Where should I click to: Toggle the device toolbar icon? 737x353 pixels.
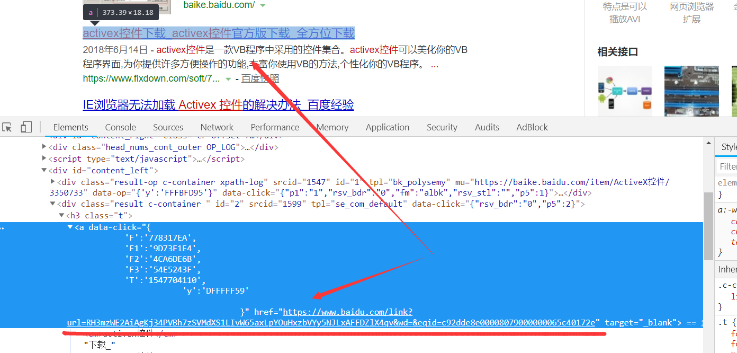click(x=26, y=127)
